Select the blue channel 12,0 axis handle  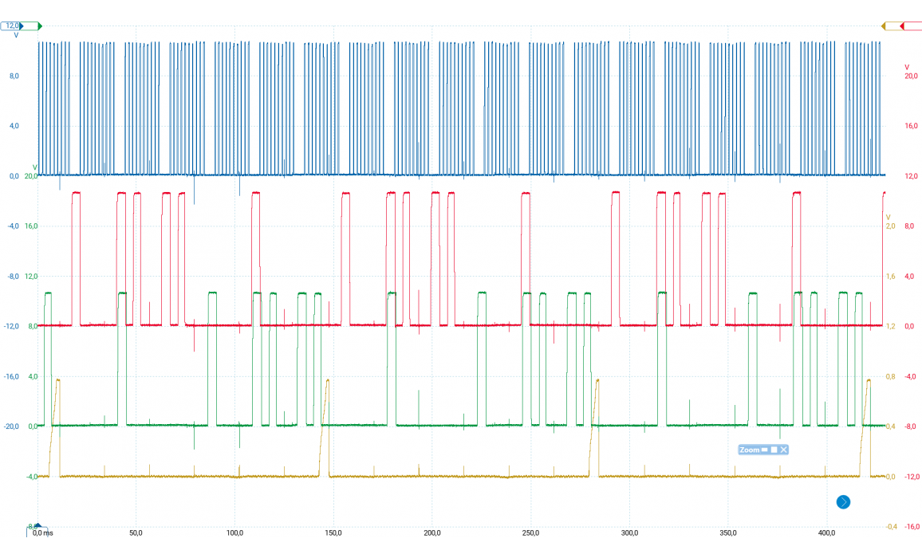(x=13, y=26)
